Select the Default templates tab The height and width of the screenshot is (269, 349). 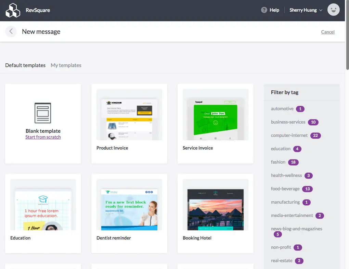pos(25,65)
